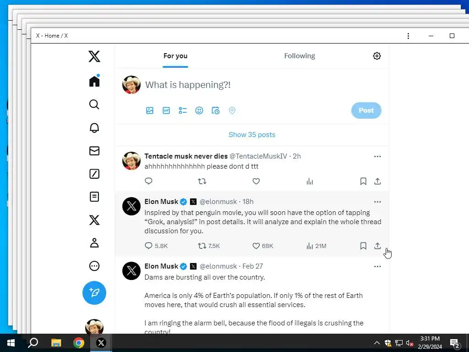469x352 pixels.
Task: Click the blue compose post feather button
Action: click(x=94, y=293)
